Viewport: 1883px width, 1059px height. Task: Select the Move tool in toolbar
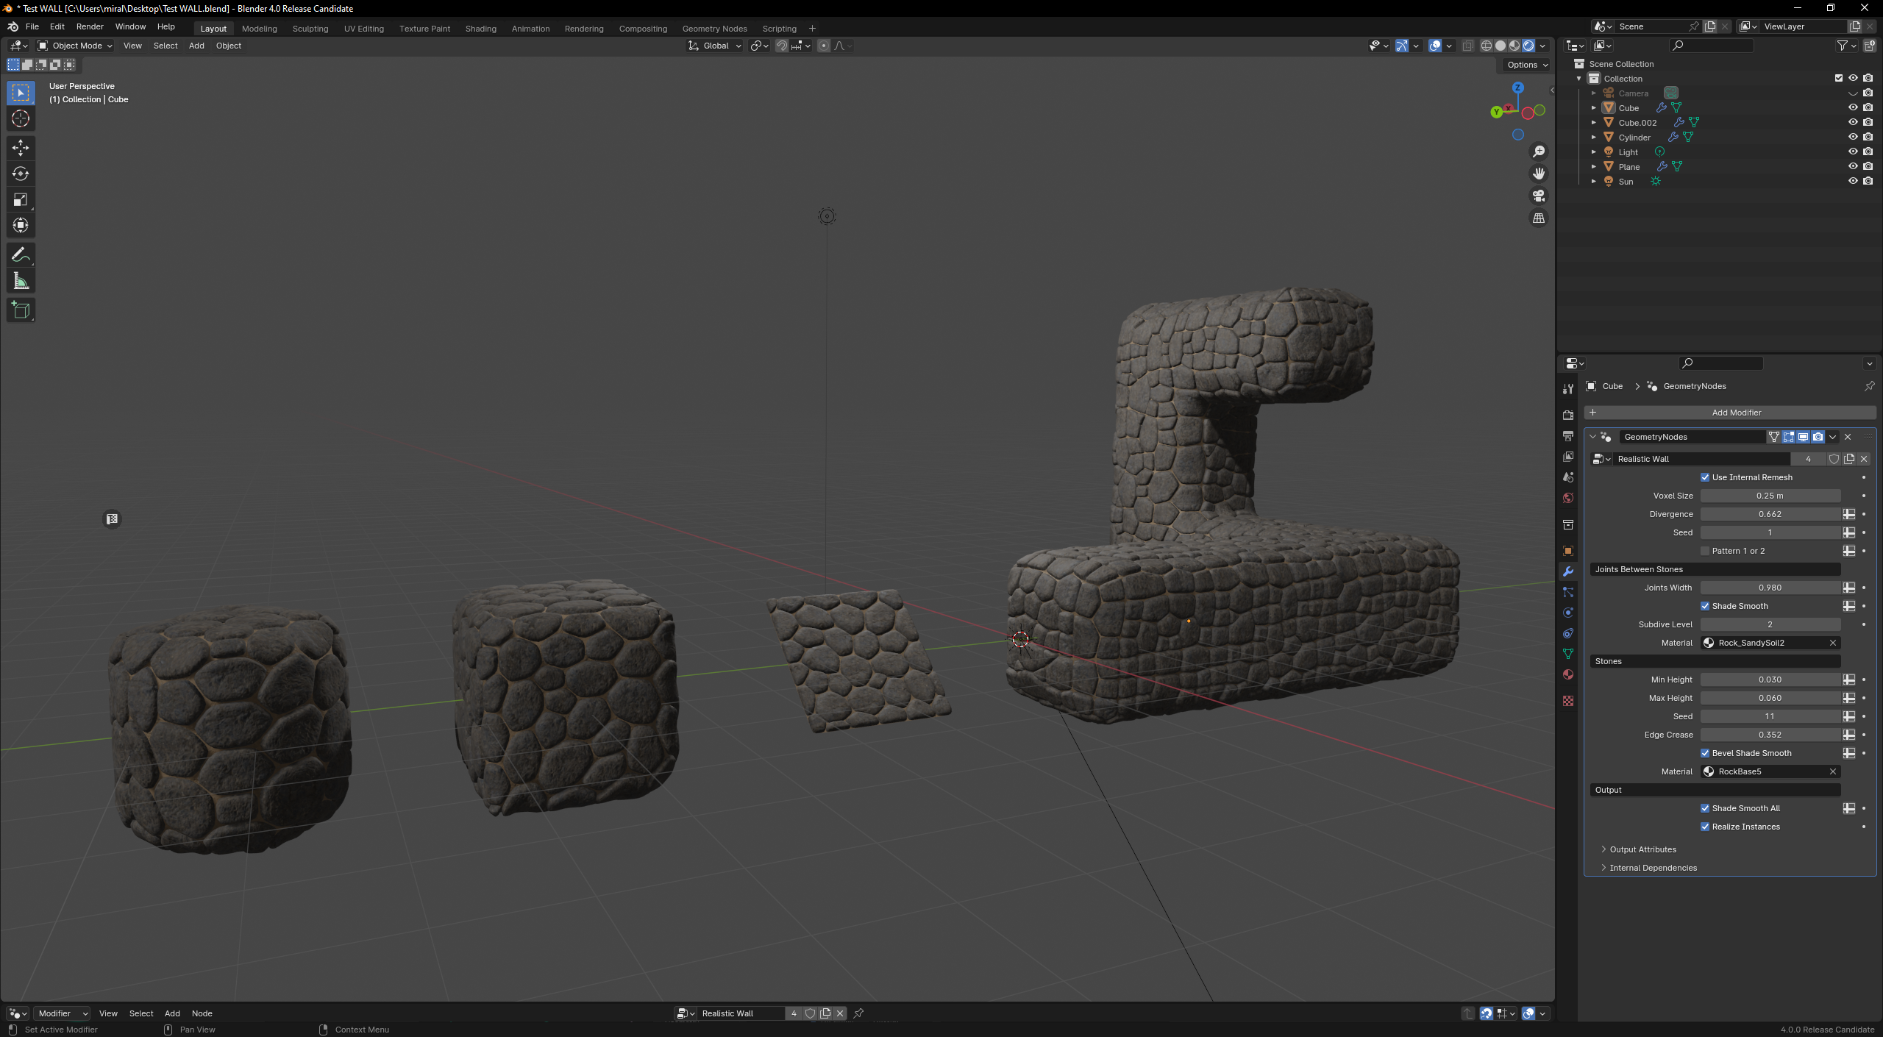(x=19, y=146)
